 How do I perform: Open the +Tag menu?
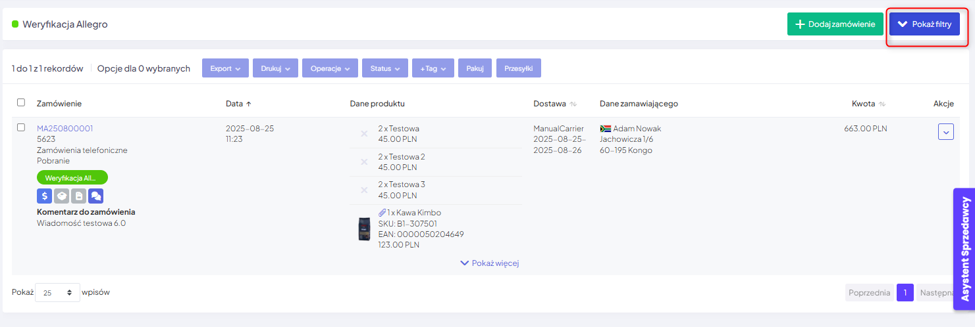(x=433, y=68)
